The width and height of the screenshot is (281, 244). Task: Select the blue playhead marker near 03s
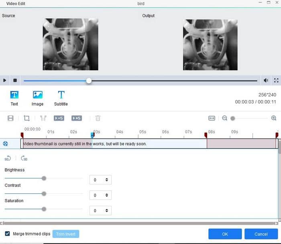(x=92, y=135)
